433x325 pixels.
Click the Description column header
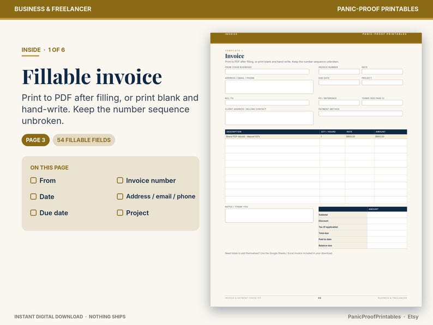click(272, 132)
